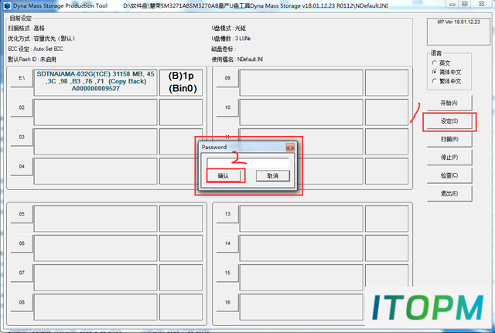Image resolution: width=495 pixels, height=333 pixels.
Task: Focus the Password text field
Action: (x=247, y=163)
